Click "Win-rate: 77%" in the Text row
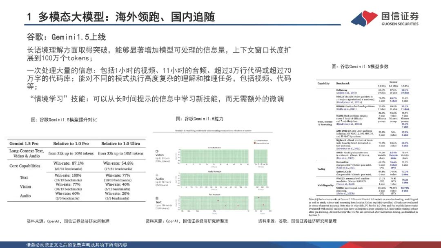This screenshot has width=441, height=248. (x=118, y=175)
